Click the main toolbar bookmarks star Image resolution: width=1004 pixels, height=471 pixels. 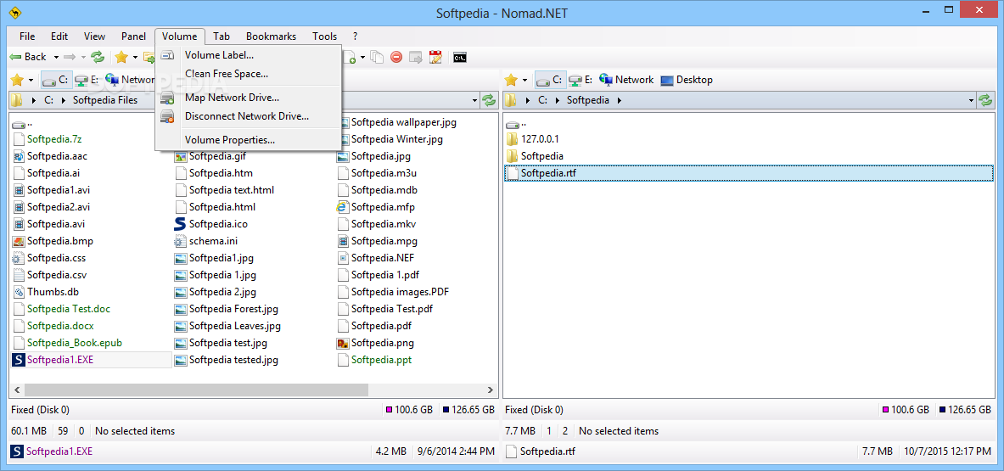click(x=121, y=57)
